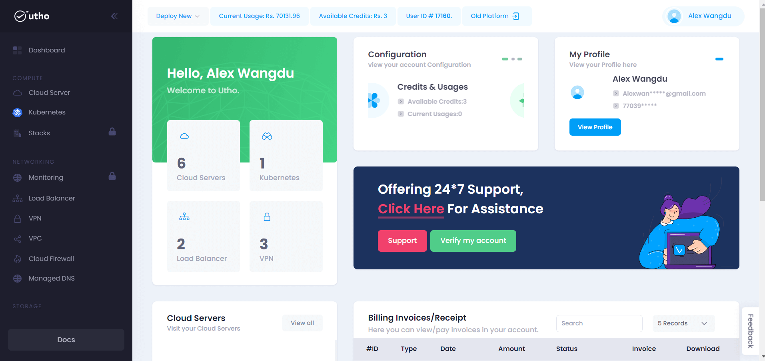The image size is (765, 361).
Task: Click the Old Platform button
Action: click(497, 16)
